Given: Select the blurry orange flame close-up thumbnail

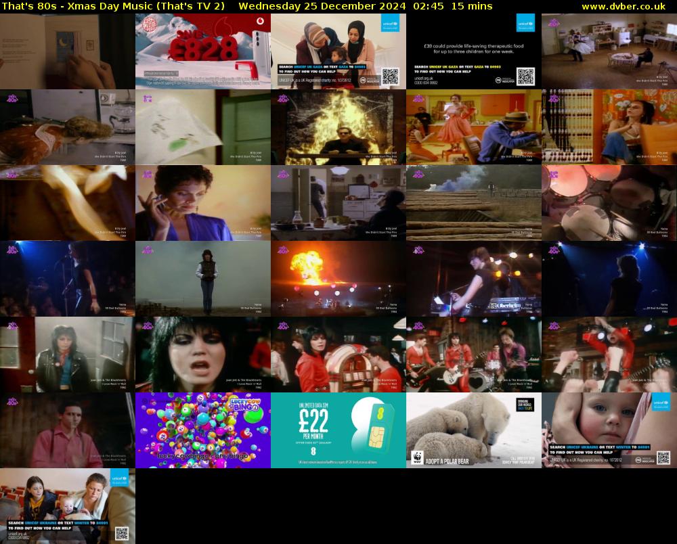Looking at the screenshot, I should [x=67, y=203].
